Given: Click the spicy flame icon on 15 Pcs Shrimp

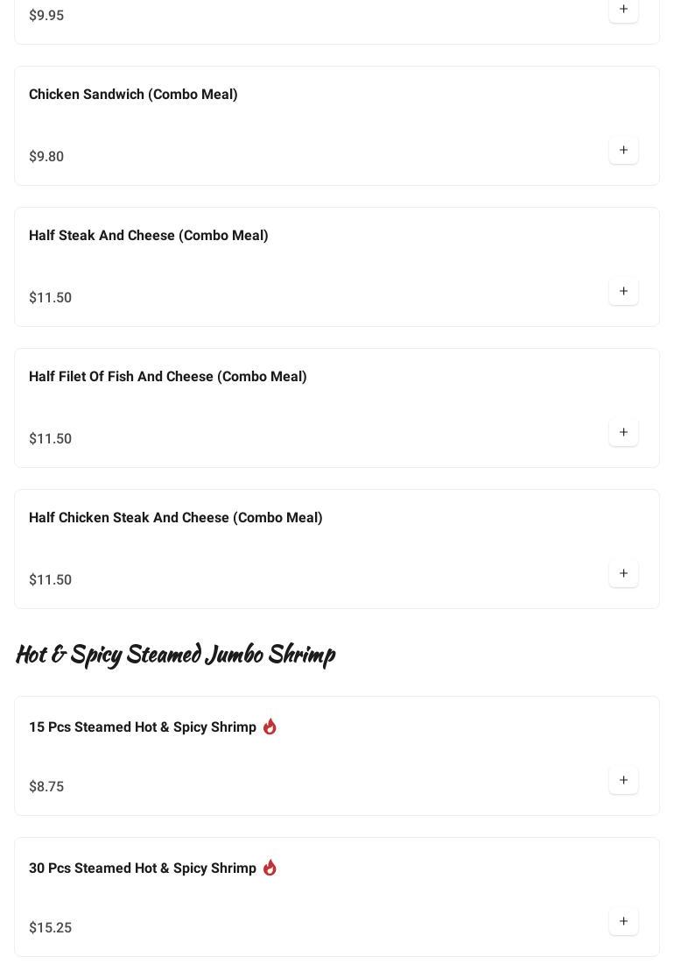Looking at the screenshot, I should pyautogui.click(x=270, y=726).
